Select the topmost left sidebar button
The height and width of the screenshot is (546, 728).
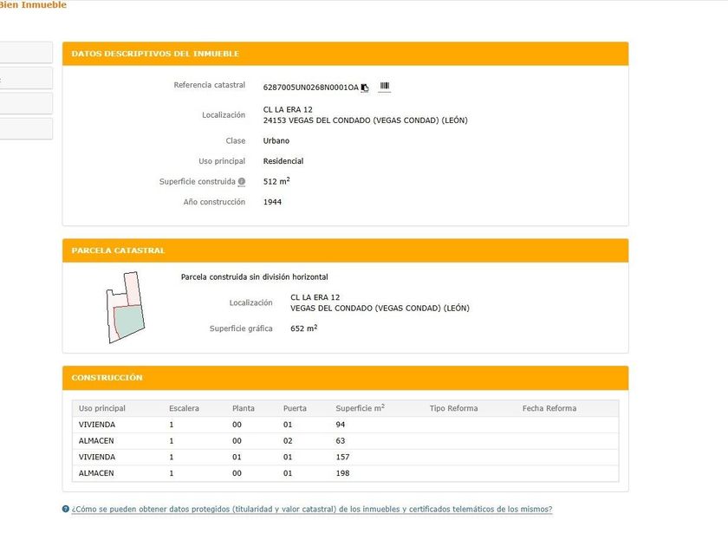click(x=26, y=52)
